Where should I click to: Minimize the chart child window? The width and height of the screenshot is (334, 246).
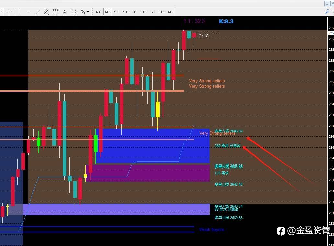327,4
